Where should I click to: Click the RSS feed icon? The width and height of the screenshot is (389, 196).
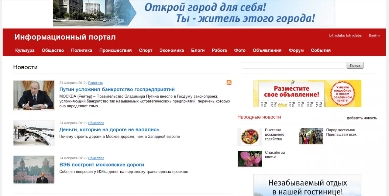pyautogui.click(x=229, y=82)
